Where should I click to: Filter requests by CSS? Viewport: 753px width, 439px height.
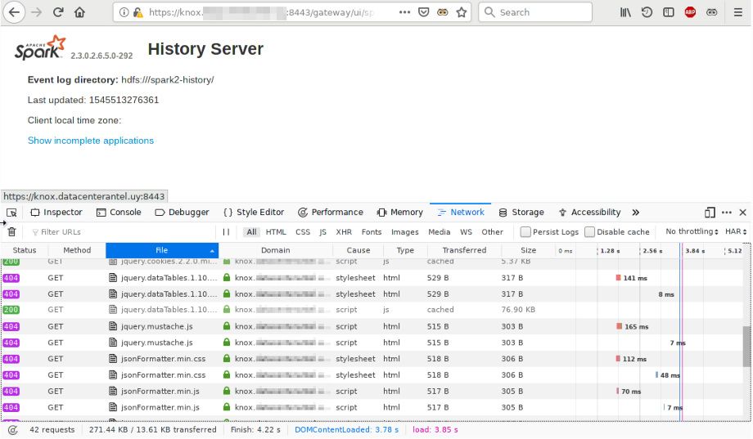303,231
